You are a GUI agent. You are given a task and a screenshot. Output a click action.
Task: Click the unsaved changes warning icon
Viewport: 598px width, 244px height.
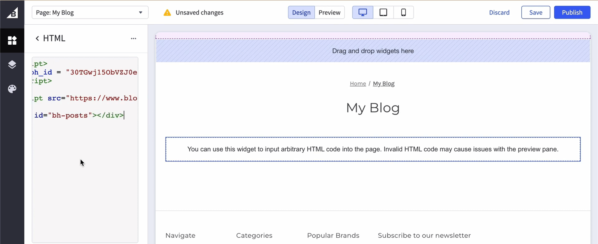(x=167, y=12)
